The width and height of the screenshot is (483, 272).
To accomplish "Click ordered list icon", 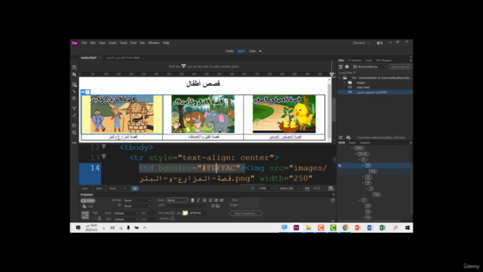I will tap(210, 200).
